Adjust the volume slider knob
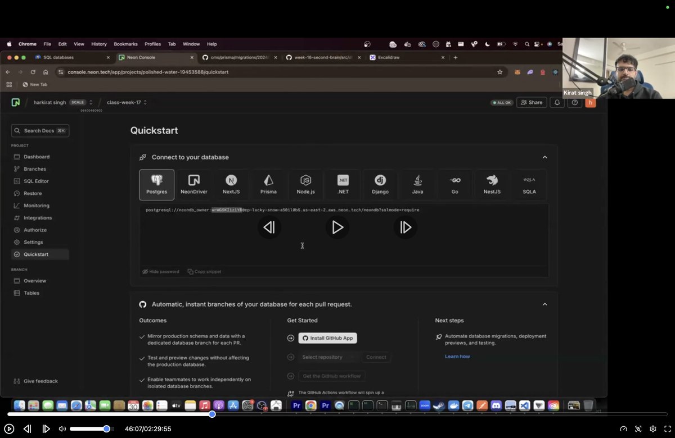This screenshot has width=675, height=438. (x=107, y=429)
